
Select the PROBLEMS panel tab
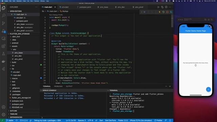pos(58,86)
